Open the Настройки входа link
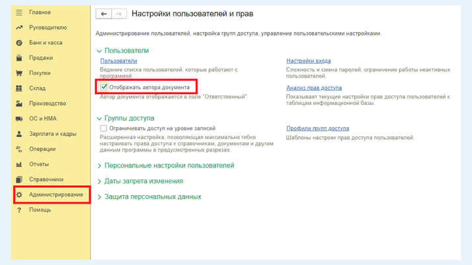Screen dimensions: 472x265 tap(309, 61)
